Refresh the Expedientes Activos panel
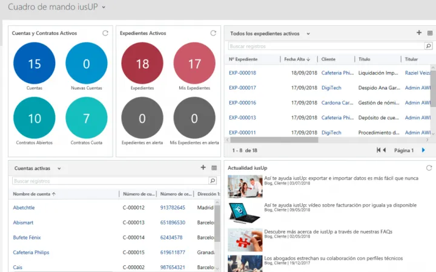Screen dimensions: 436x272 (x=213, y=33)
